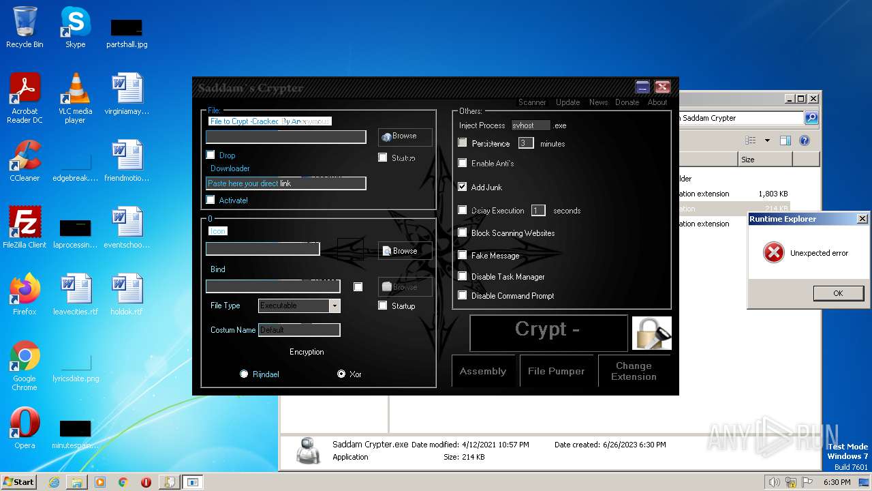
Task: Click the Explorer search magnifier icon
Action: coord(811,118)
